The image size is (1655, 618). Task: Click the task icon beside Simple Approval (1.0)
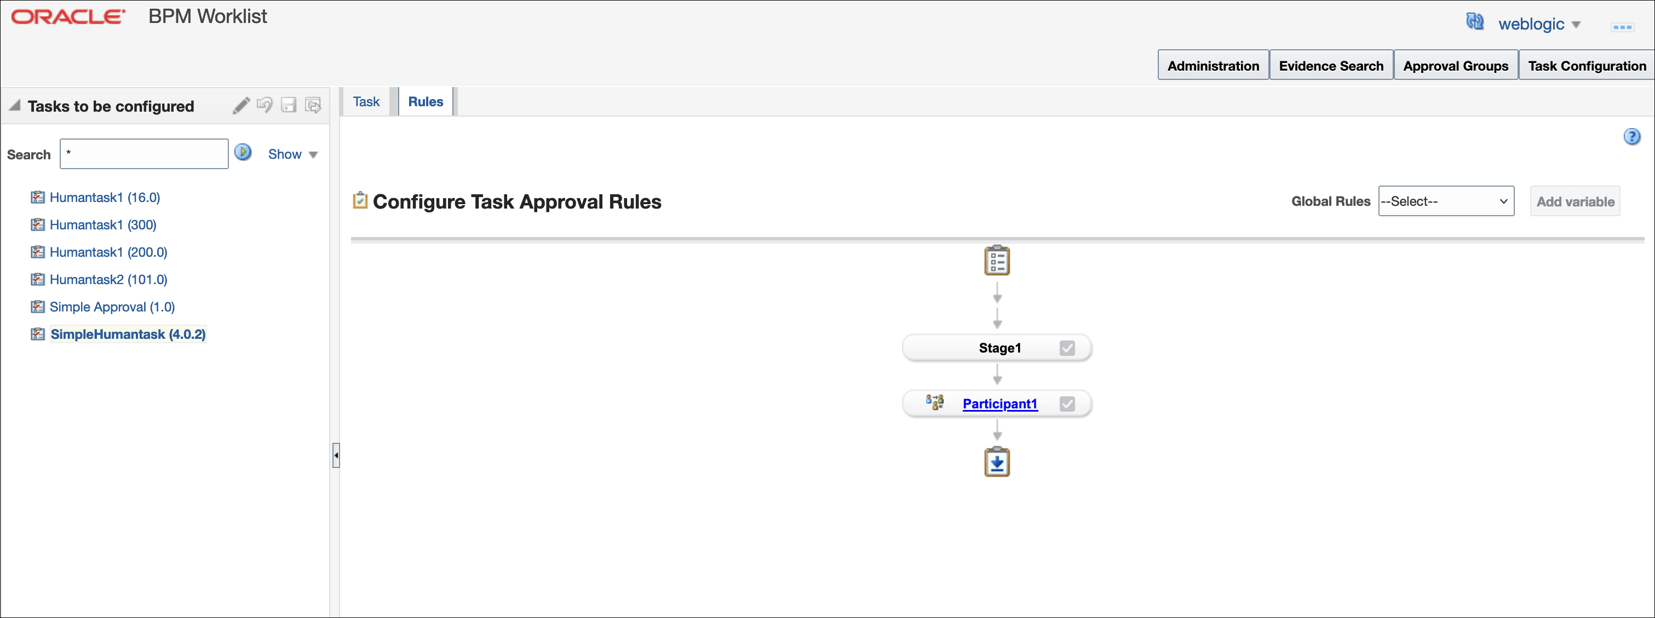[x=38, y=307]
